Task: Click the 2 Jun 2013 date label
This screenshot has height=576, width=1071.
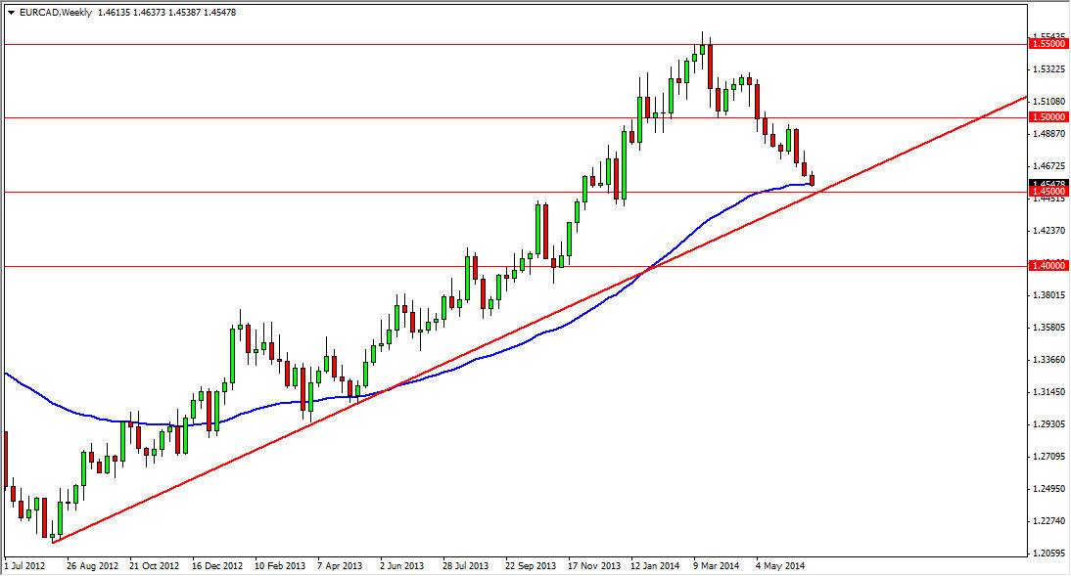Action: pos(403,566)
